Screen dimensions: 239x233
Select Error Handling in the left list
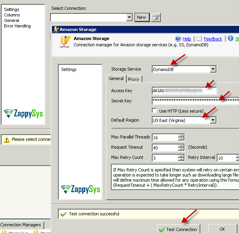17,26
